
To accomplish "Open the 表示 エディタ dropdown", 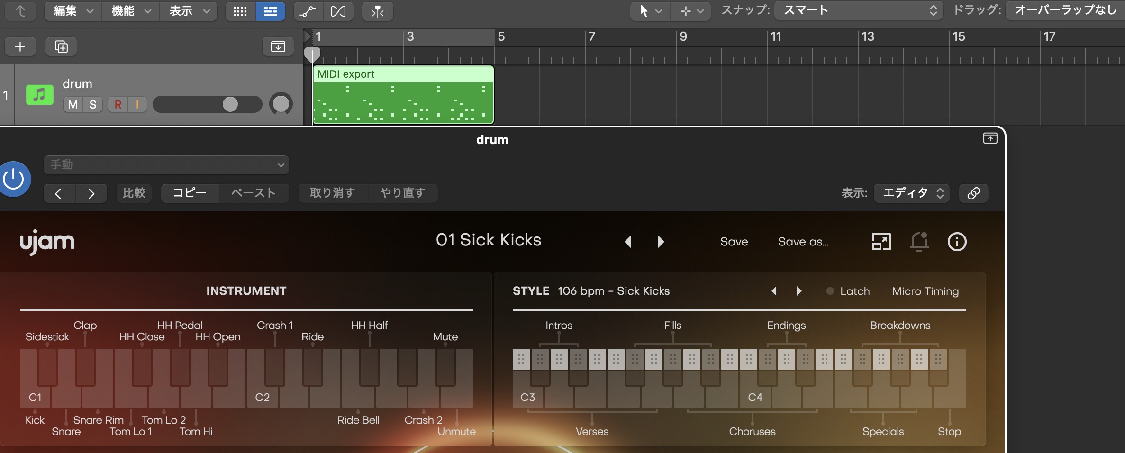I will (912, 193).
